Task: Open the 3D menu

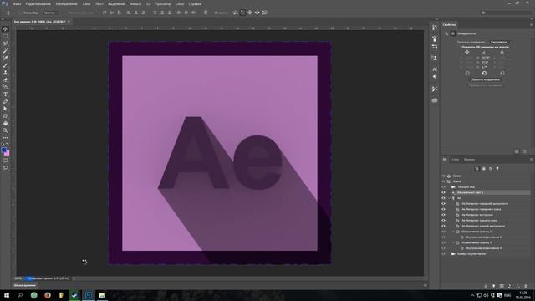Action: 148,3
